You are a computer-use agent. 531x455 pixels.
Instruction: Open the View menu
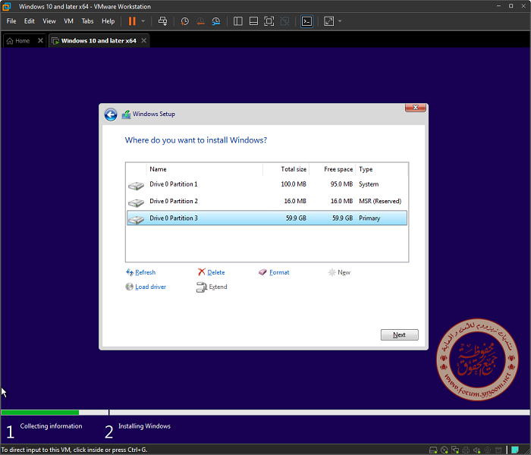point(49,21)
